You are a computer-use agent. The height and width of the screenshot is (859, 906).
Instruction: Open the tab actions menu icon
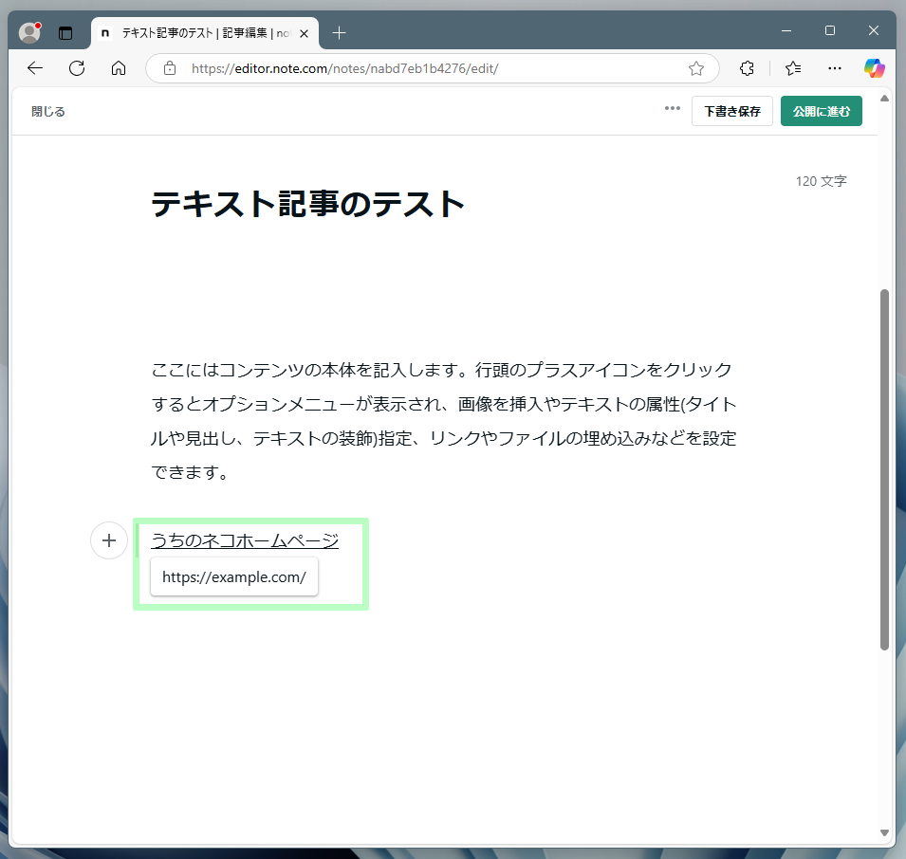[x=65, y=33]
